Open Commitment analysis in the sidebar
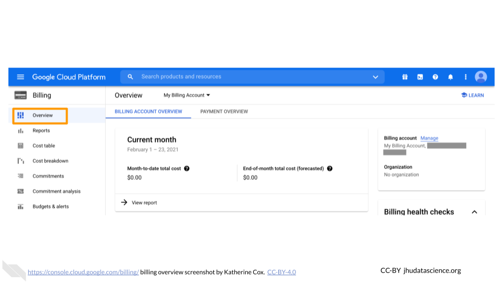This screenshot has height=283, width=503. coord(57,191)
